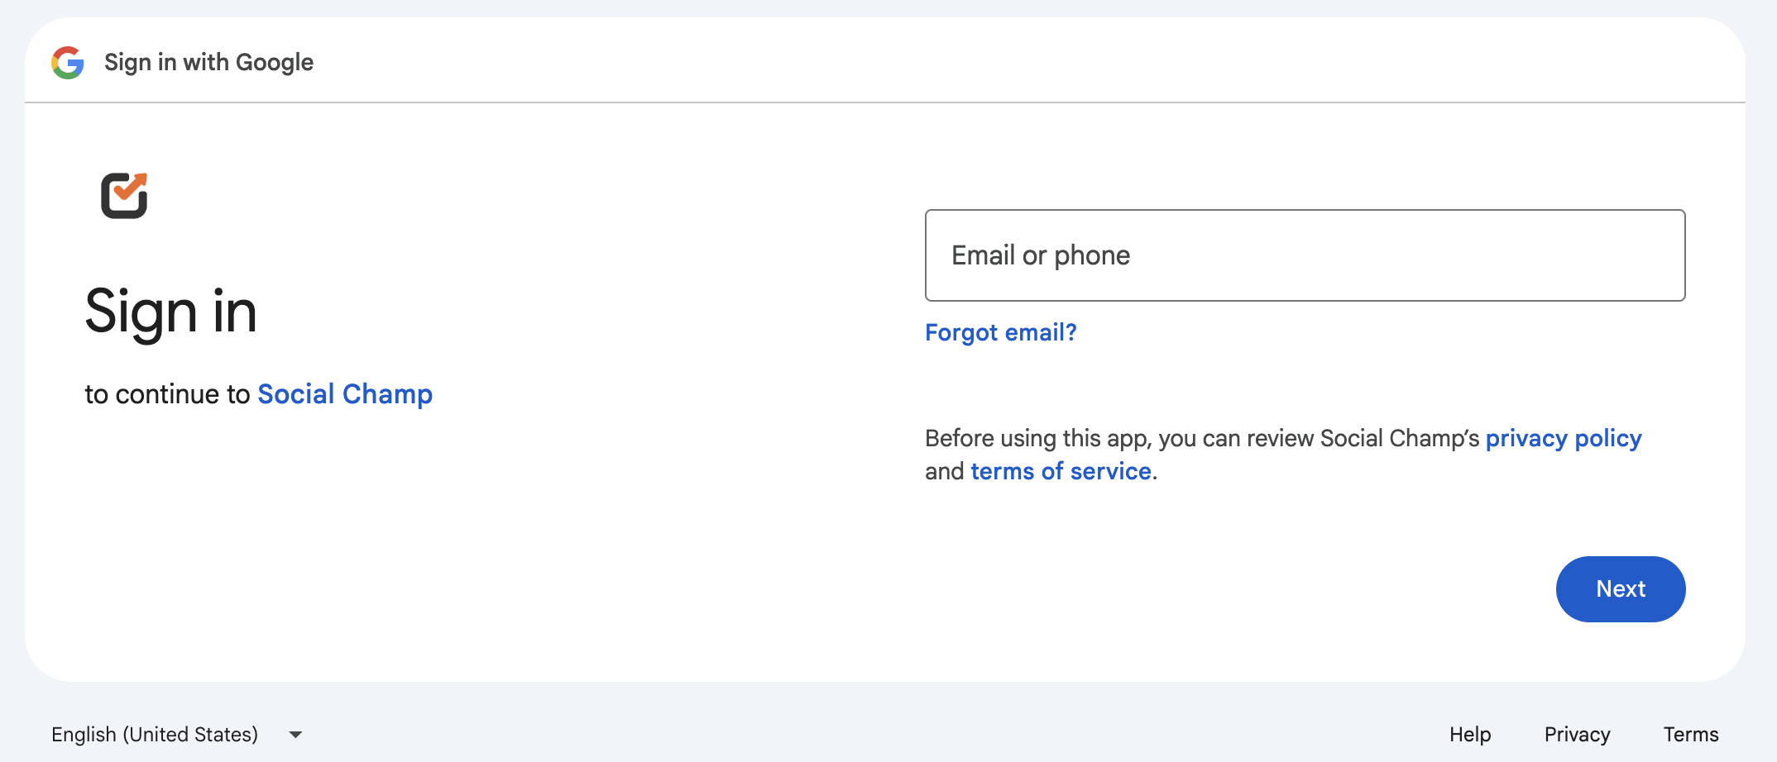This screenshot has height=762, width=1777.
Task: Click the Social Champ checkmark logo
Action: tap(124, 196)
